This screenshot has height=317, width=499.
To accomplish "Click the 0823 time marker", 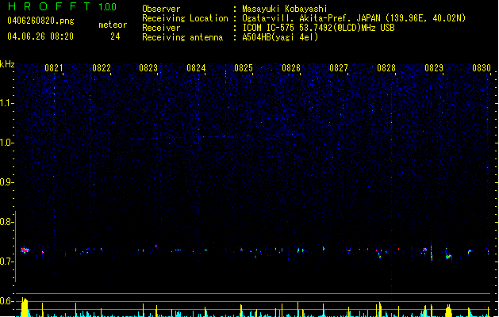I will point(148,68).
